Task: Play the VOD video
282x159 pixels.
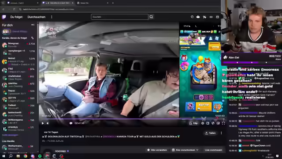Action: [43, 123]
